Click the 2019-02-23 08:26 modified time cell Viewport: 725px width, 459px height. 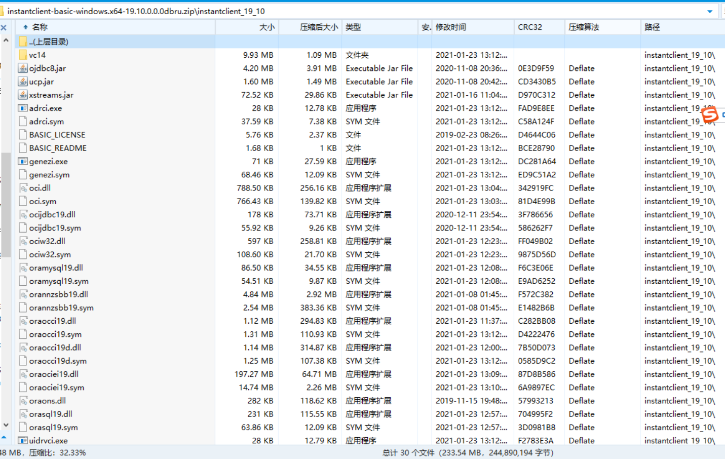click(471, 135)
